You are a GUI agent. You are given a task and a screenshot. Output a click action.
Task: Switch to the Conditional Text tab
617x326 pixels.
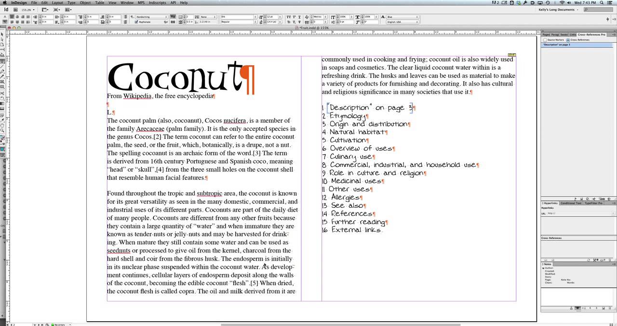click(x=571, y=203)
